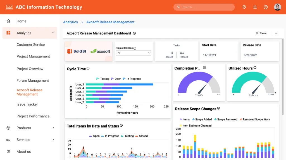
Task: Click inside the Search input field
Action: [204, 7]
